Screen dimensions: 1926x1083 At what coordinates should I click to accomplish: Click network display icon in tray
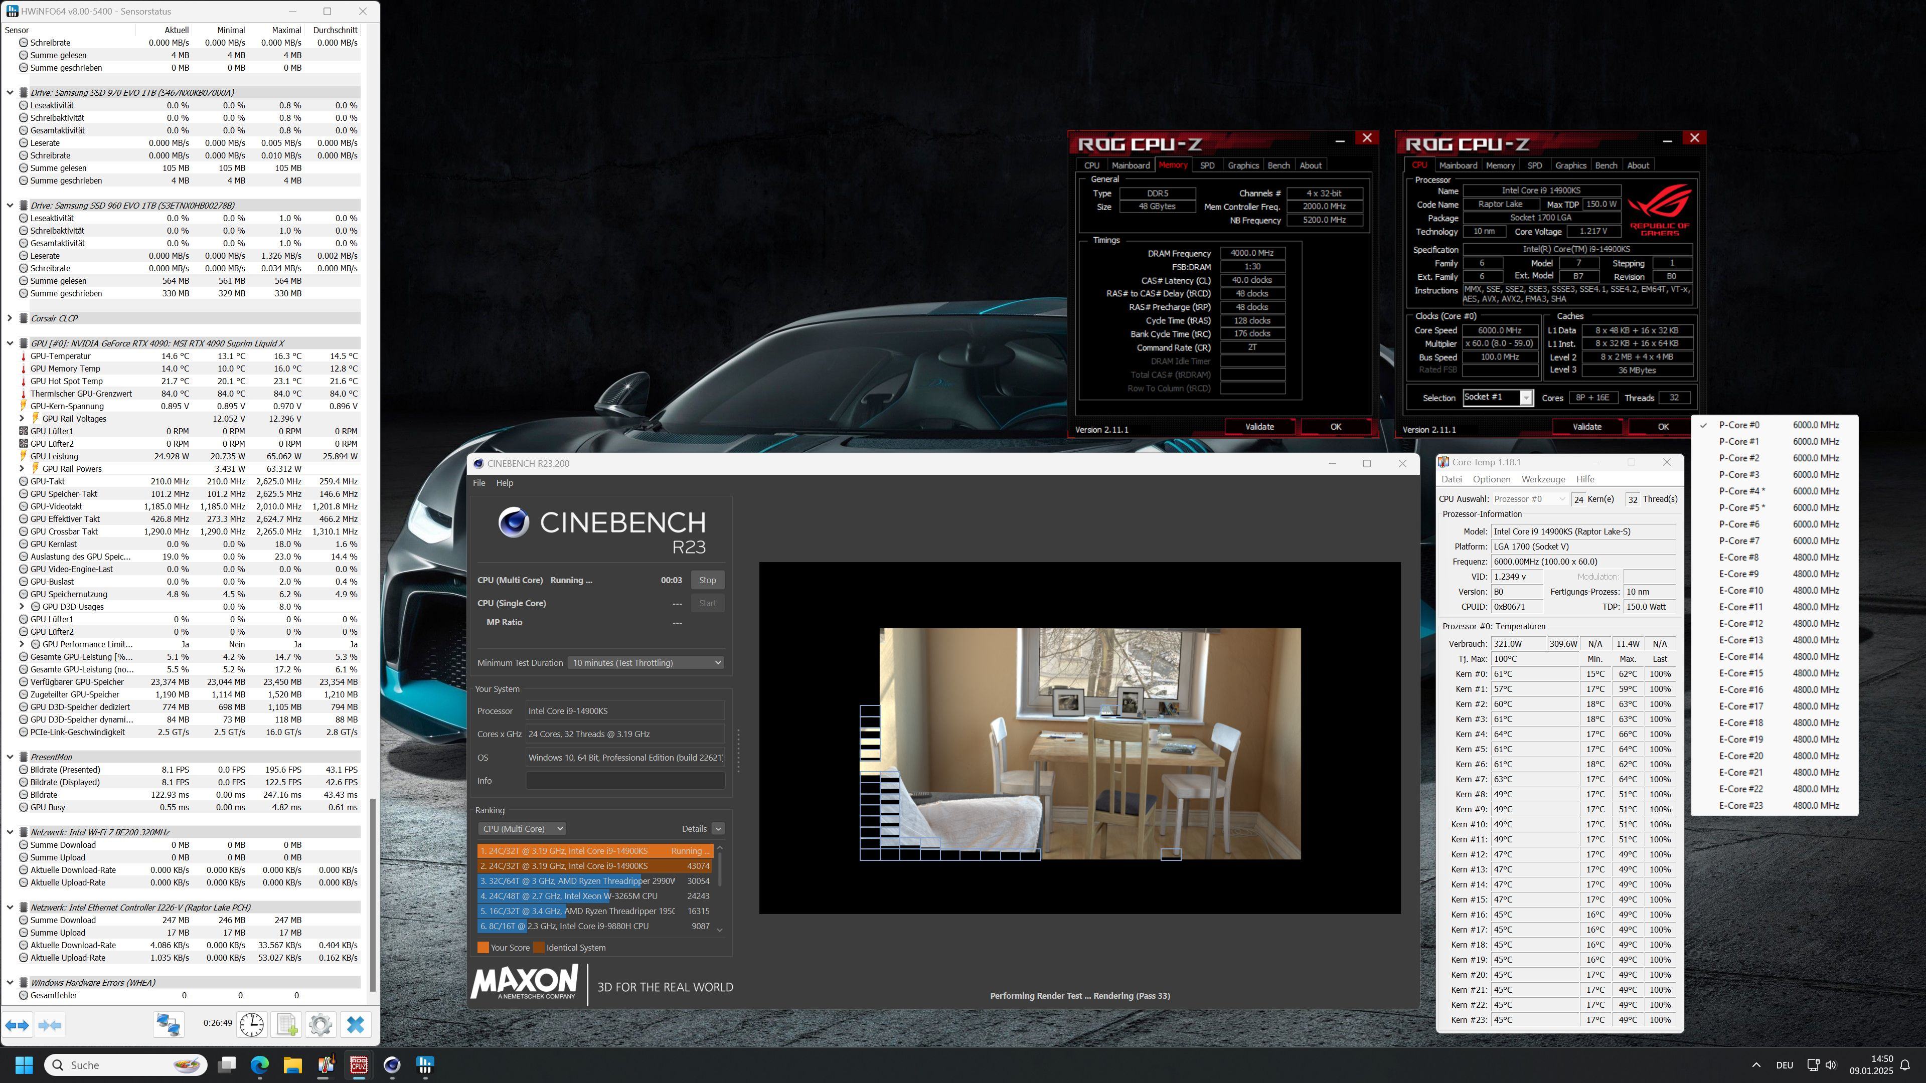pos(1812,1065)
